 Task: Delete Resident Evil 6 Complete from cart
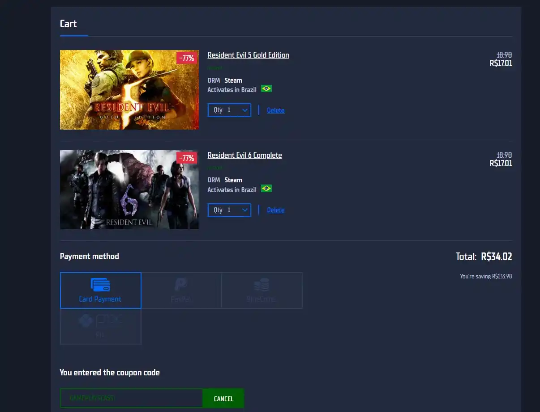tap(276, 210)
